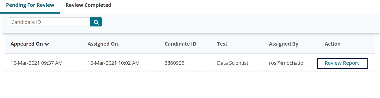Click the Data Scientist test name cell

233,63
